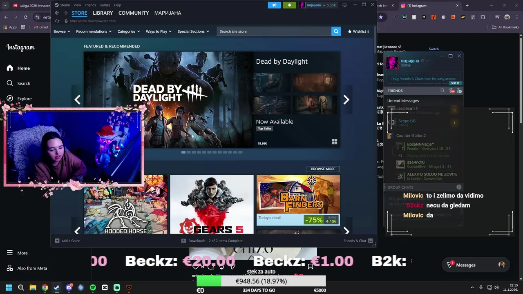
Task: Switch to the LIBRARY tab
Action: [103, 13]
